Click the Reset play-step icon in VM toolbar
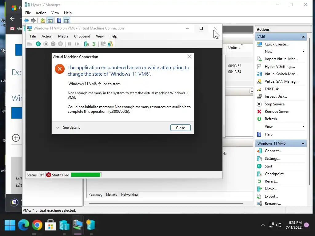This screenshot has height=236, width=315. point(77,44)
